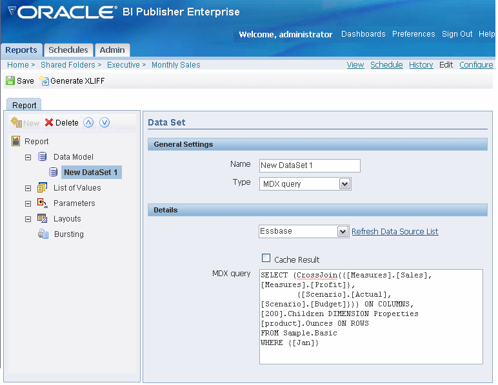Screen dimensions: 498x385
Task: Move item down with the down arrow icon
Action: click(105, 122)
